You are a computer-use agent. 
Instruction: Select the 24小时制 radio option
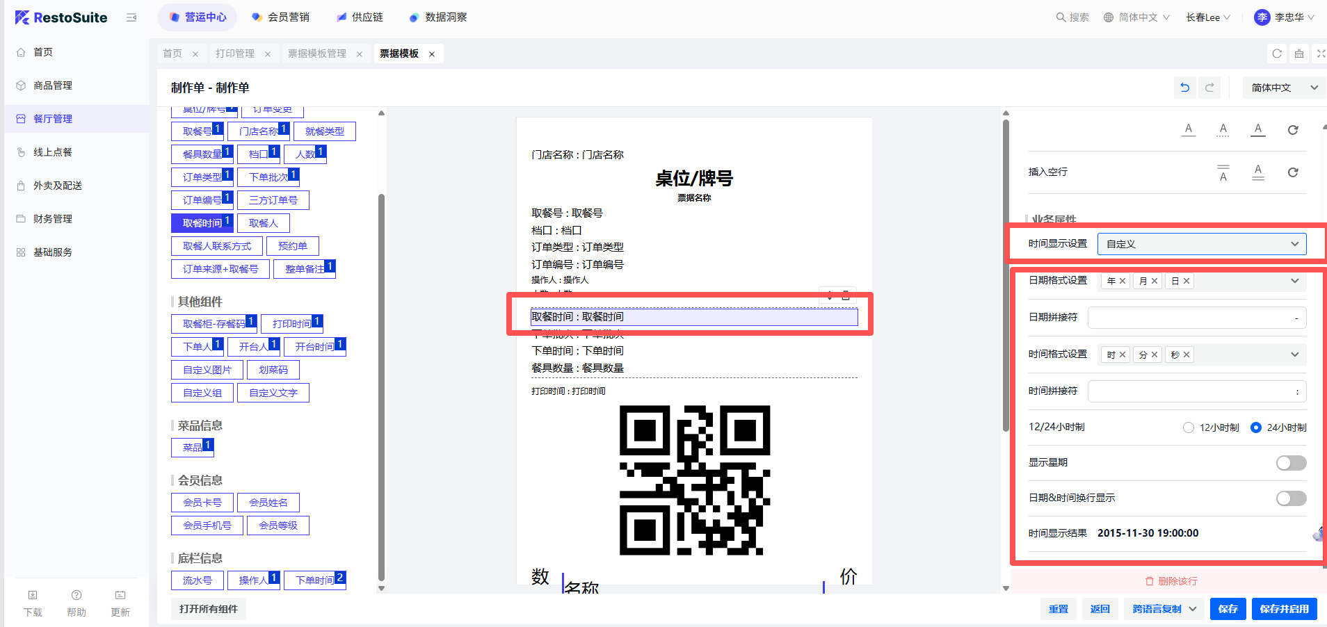point(1256,427)
